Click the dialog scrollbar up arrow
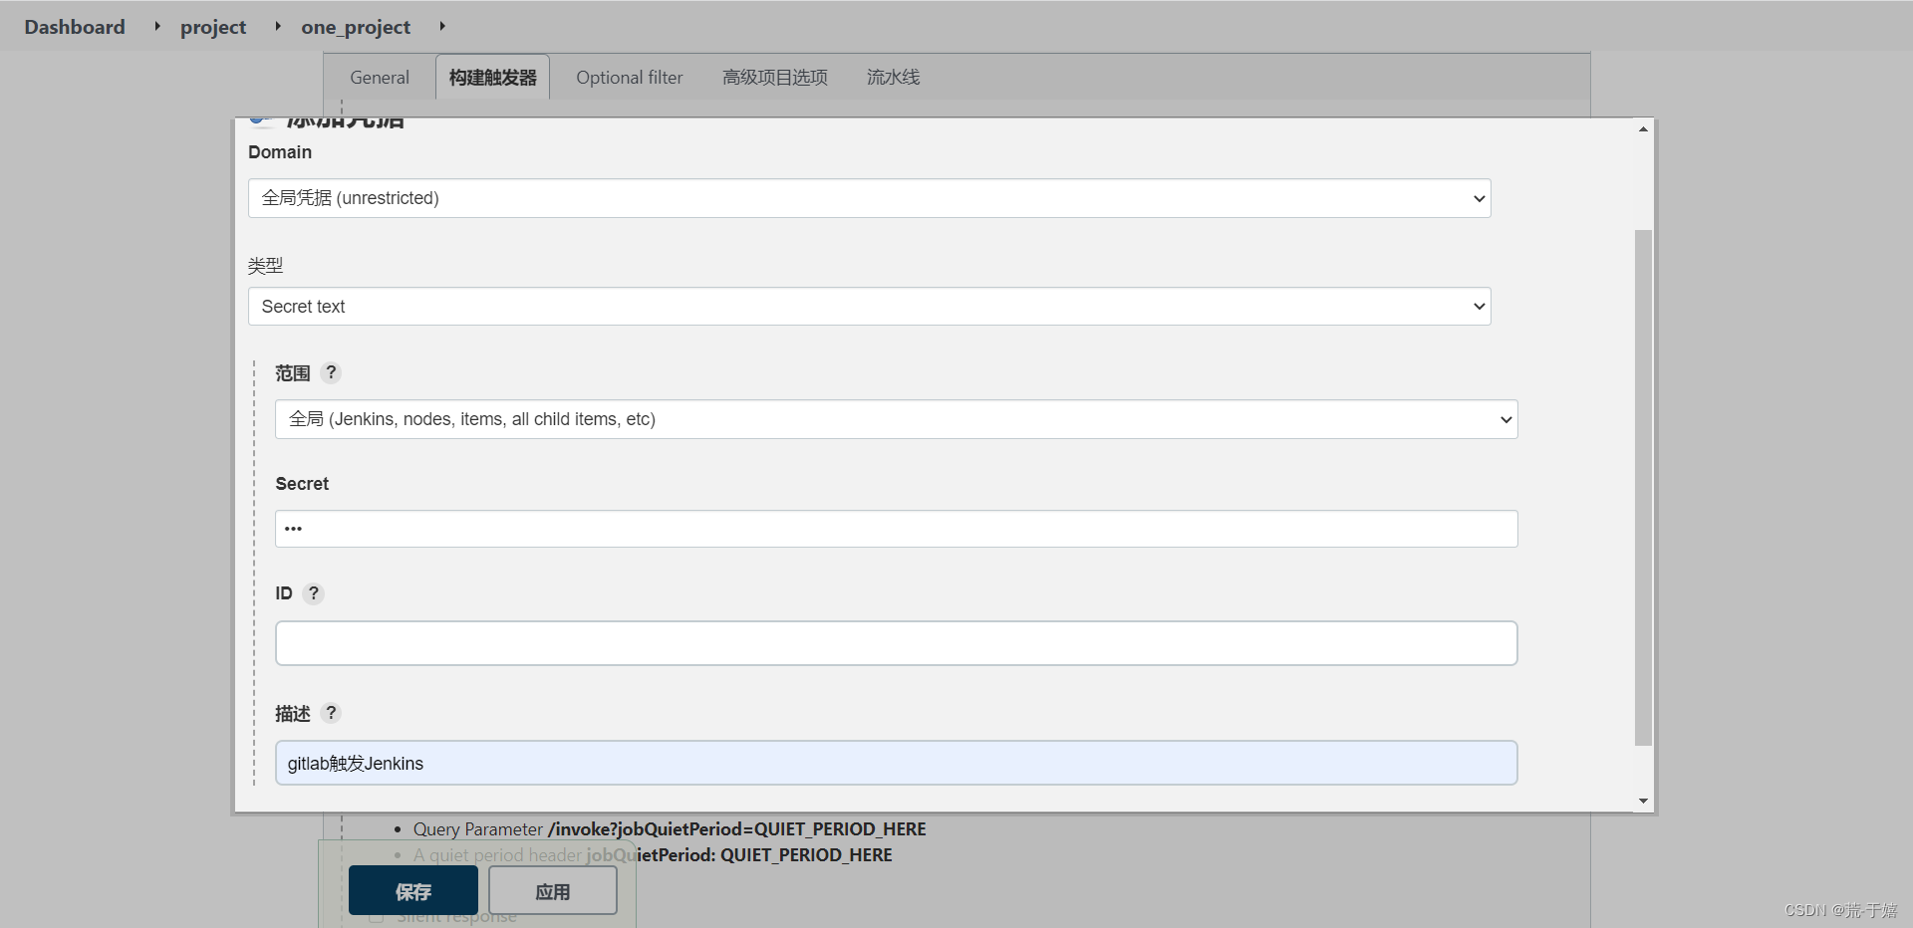1913x928 pixels. coord(1643,129)
